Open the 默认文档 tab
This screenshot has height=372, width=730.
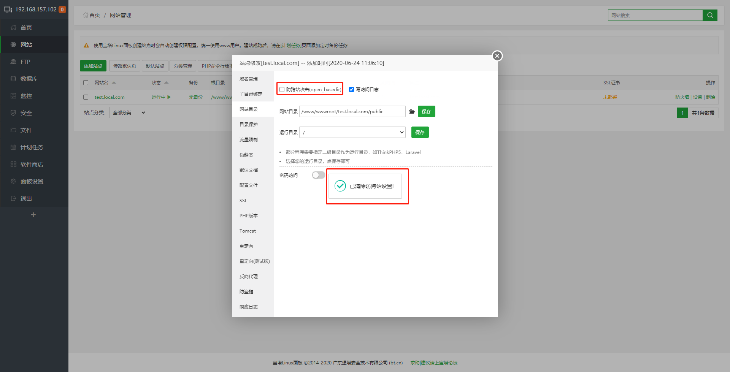click(253, 170)
